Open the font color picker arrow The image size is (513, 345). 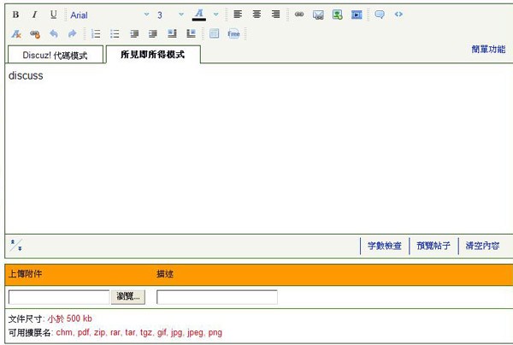(x=216, y=15)
